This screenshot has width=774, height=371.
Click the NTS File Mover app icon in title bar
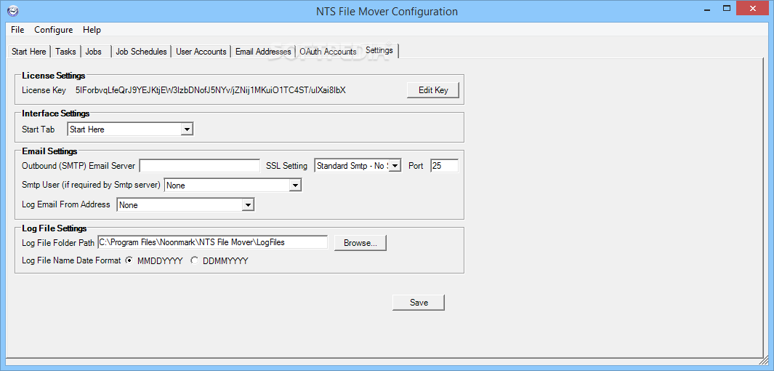pyautogui.click(x=13, y=10)
